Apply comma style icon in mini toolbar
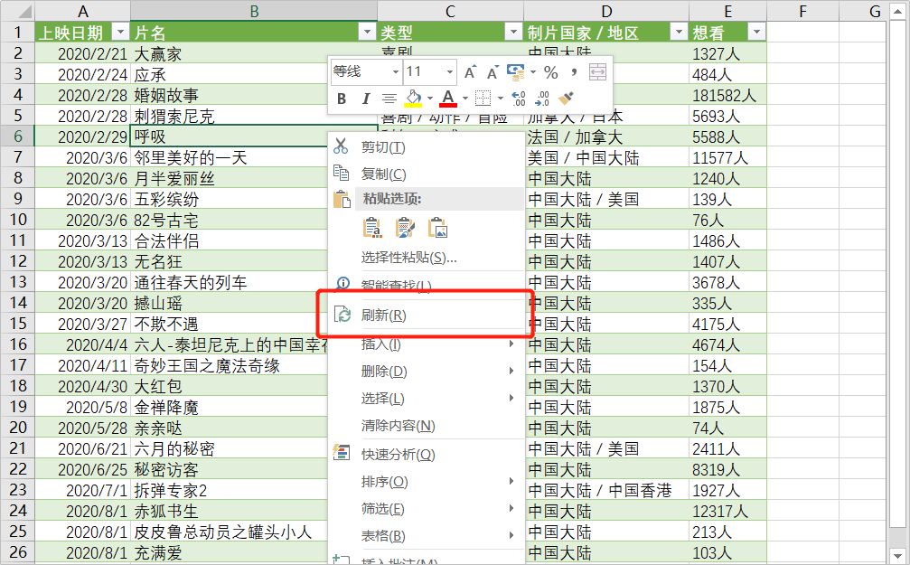The height and width of the screenshot is (565, 910). pyautogui.click(x=574, y=72)
